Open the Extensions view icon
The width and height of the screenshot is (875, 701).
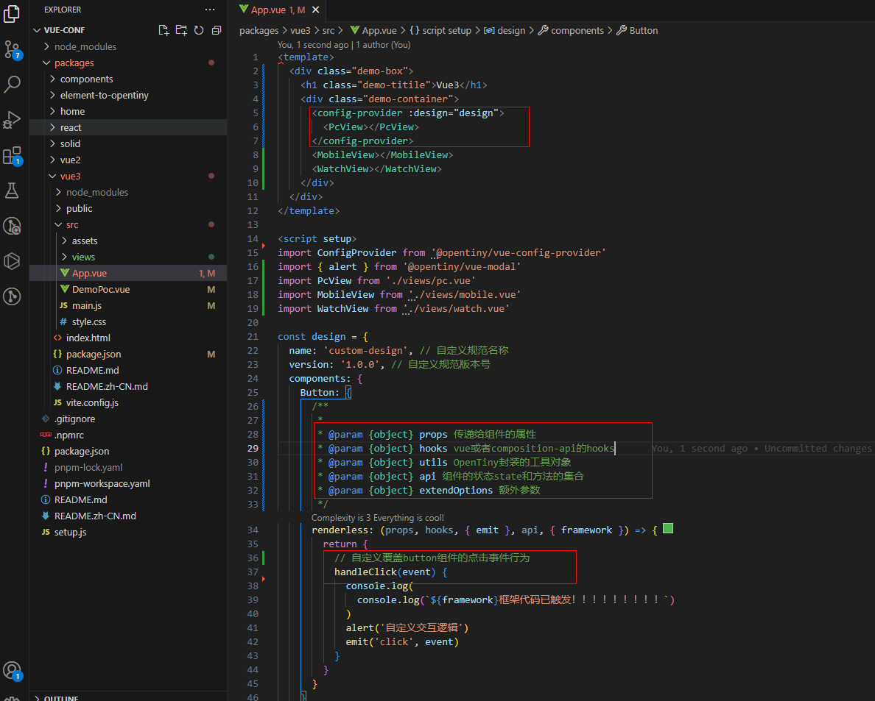[x=12, y=156]
